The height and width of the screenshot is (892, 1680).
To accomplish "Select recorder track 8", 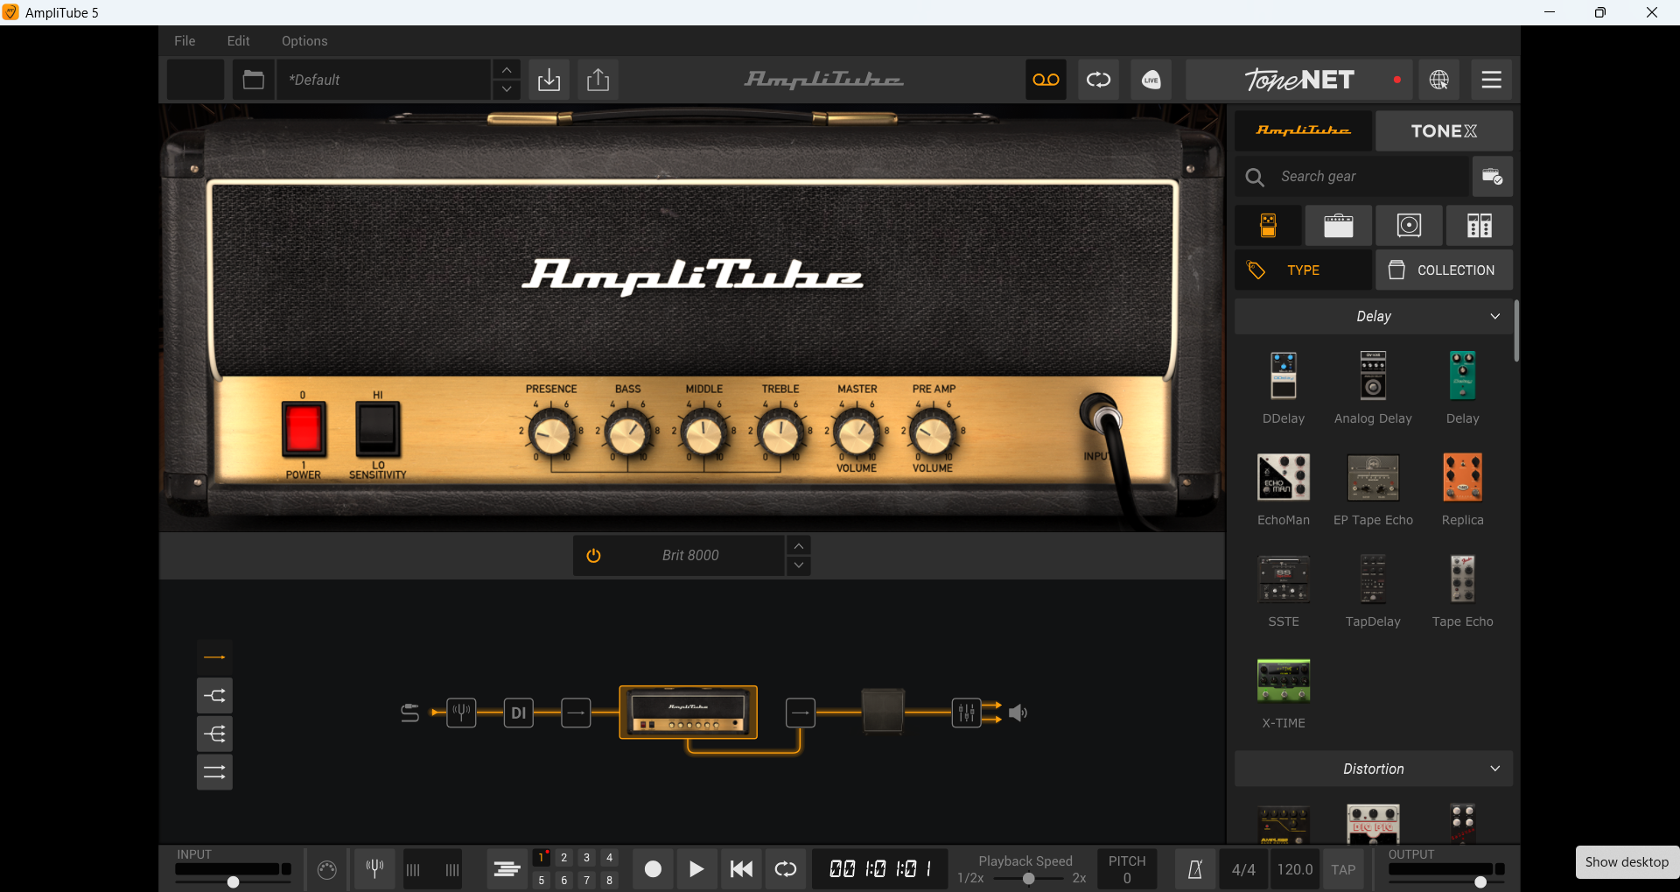I will [610, 881].
